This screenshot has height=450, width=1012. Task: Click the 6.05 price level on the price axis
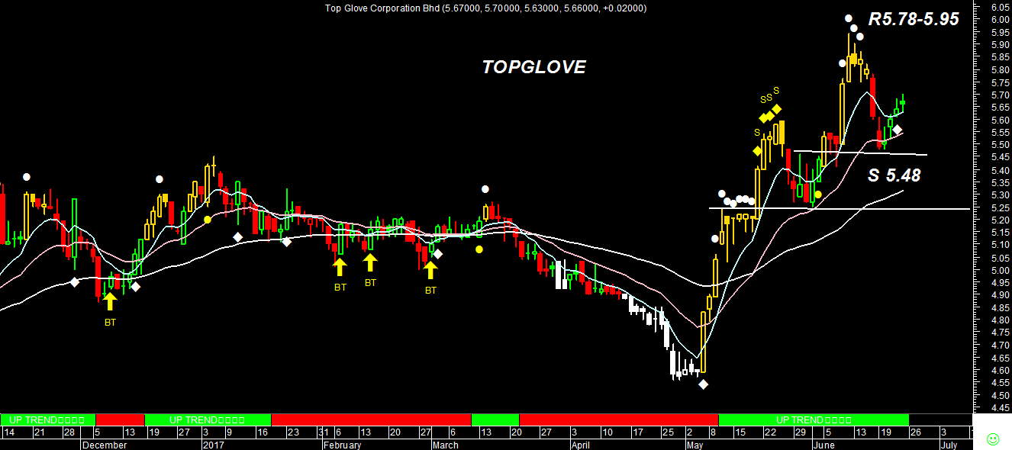[x=1001, y=7]
